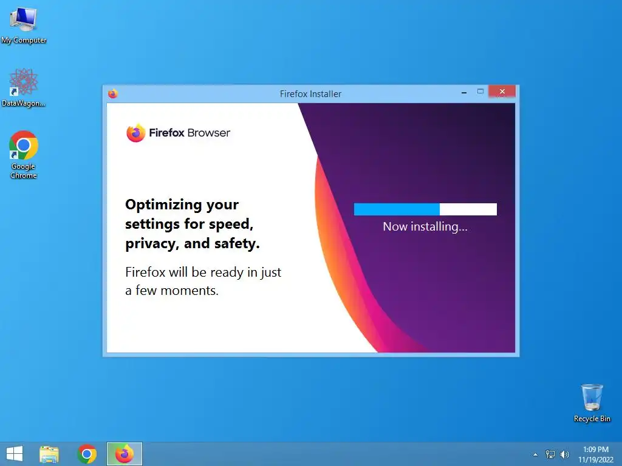Launch Chrome from the taskbar
The height and width of the screenshot is (466, 622).
87,454
